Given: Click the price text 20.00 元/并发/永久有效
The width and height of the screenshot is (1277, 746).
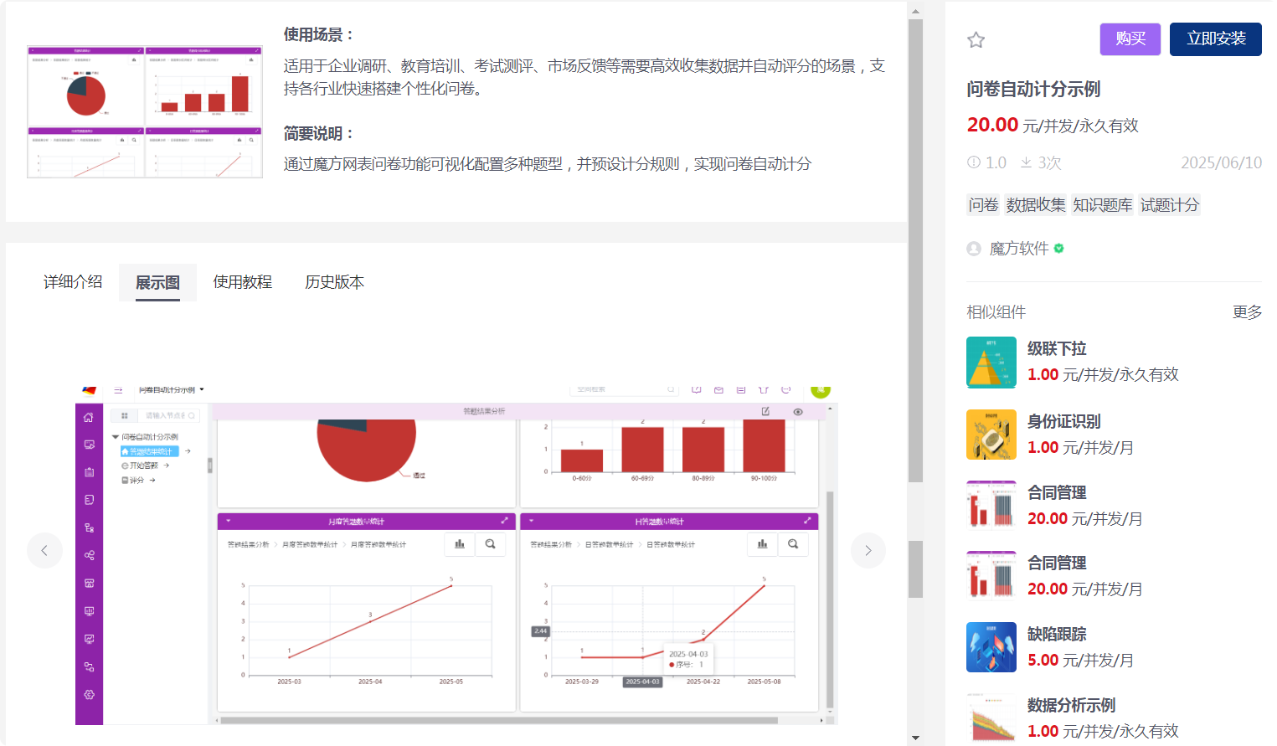Looking at the screenshot, I should click(1053, 126).
